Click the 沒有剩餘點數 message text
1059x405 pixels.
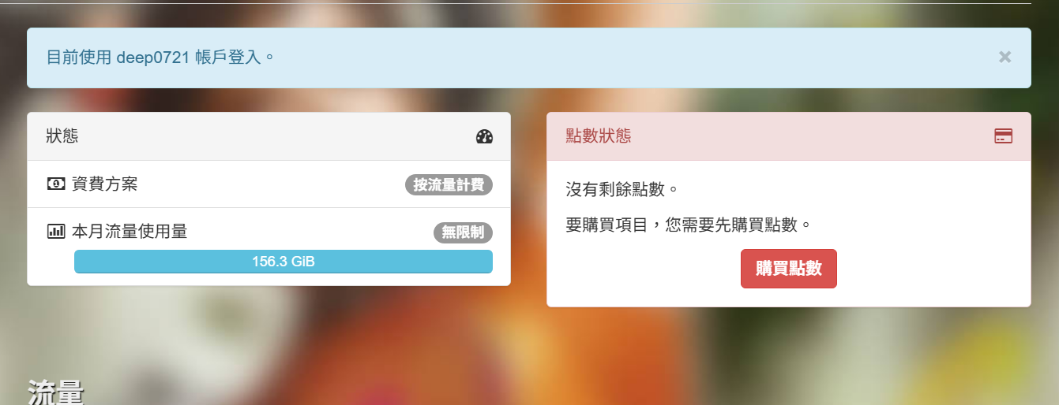tap(622, 189)
